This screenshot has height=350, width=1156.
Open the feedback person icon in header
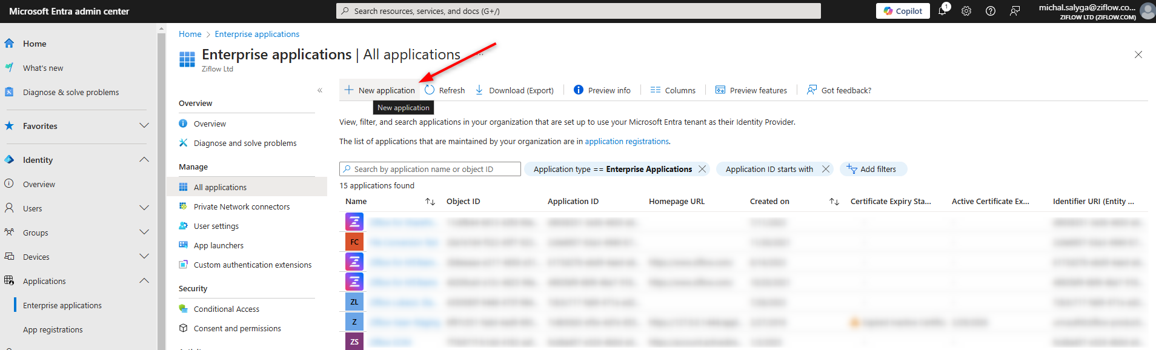(x=1015, y=11)
